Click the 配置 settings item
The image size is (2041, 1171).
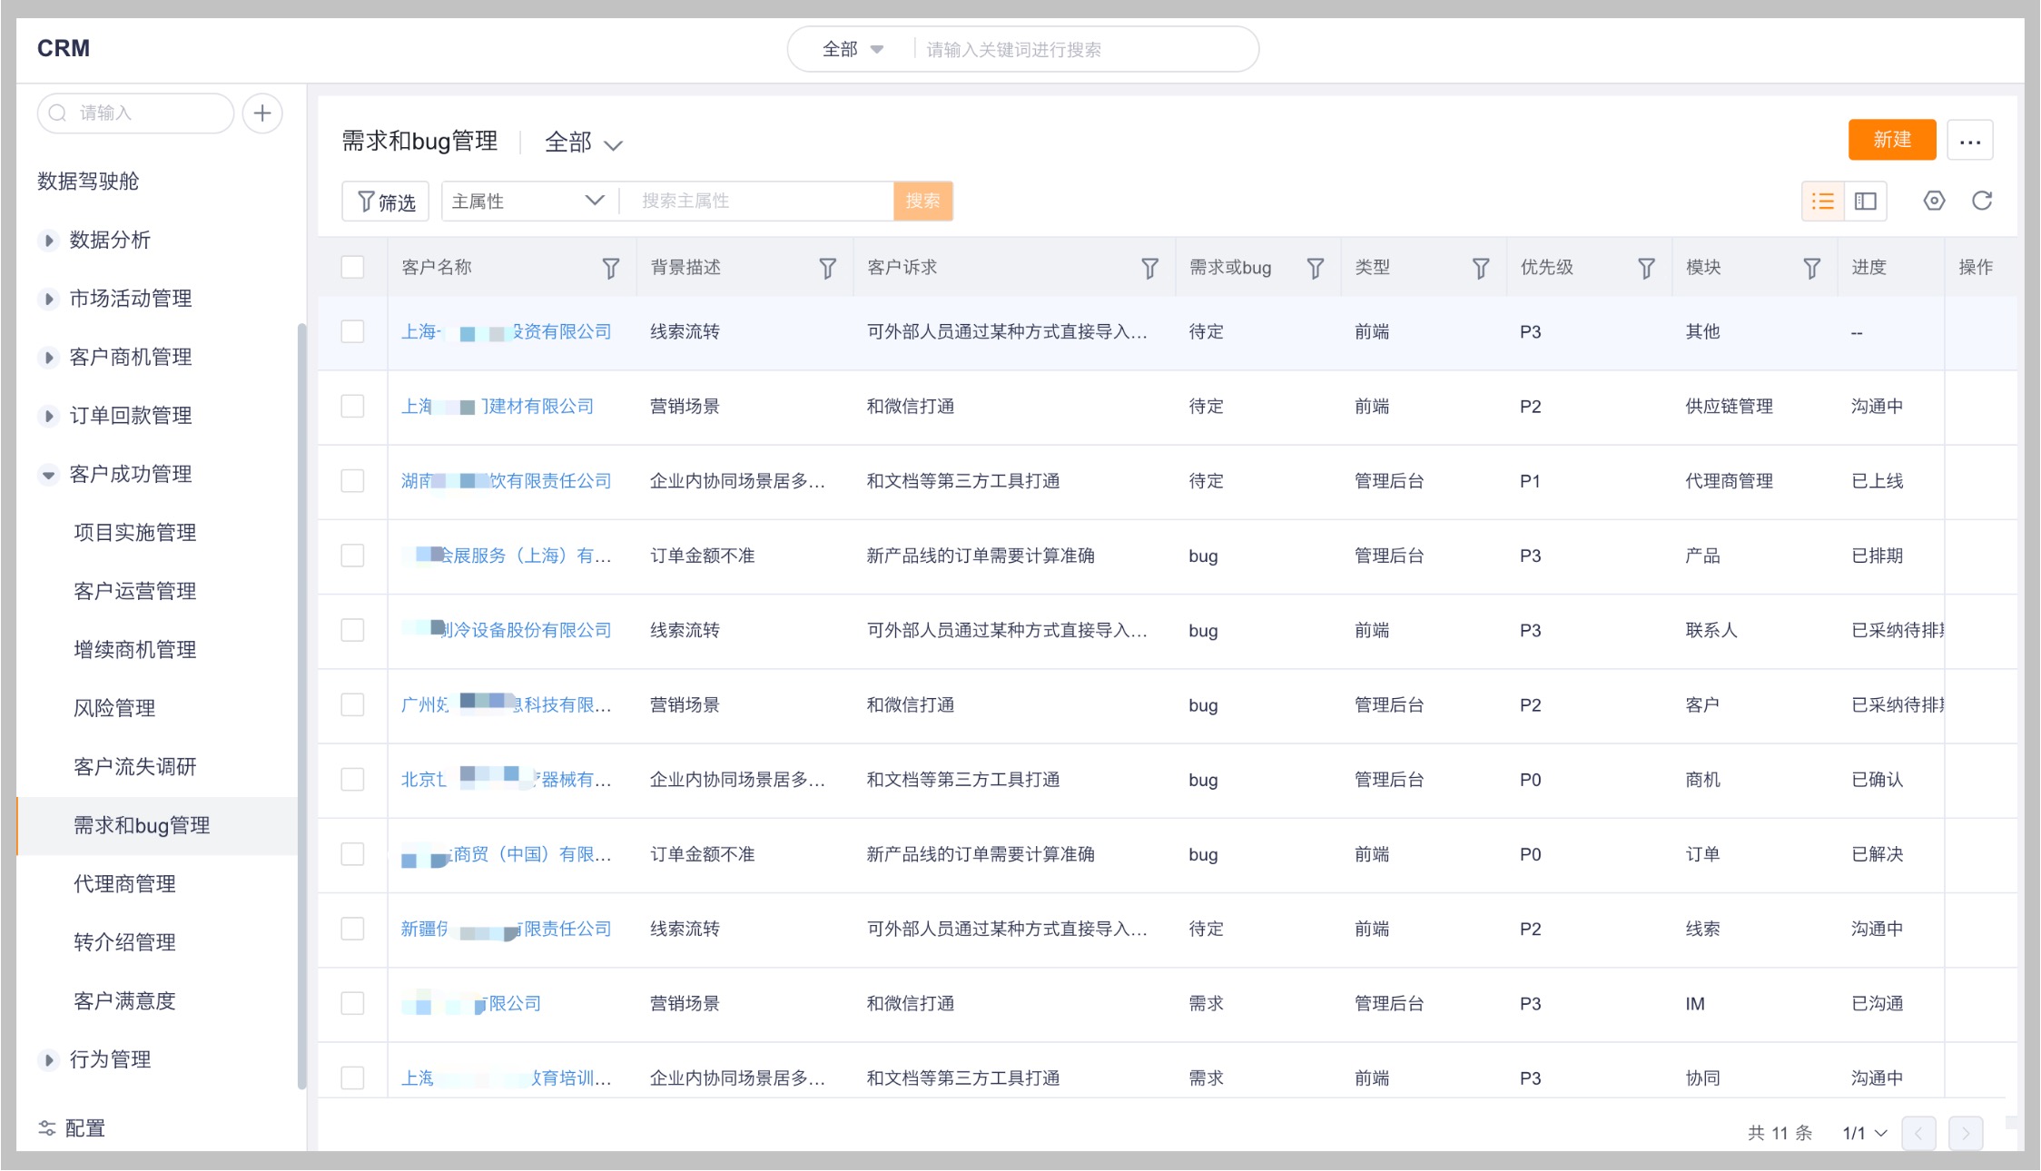72,1128
